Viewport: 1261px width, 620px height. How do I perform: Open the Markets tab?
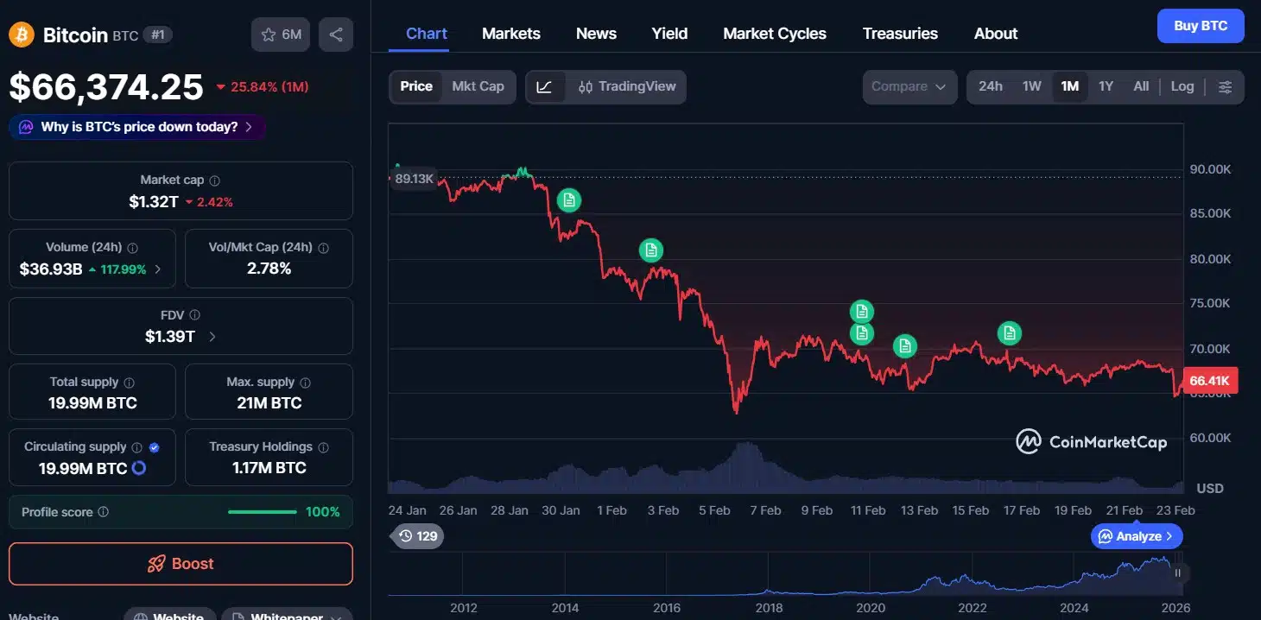[x=510, y=34]
